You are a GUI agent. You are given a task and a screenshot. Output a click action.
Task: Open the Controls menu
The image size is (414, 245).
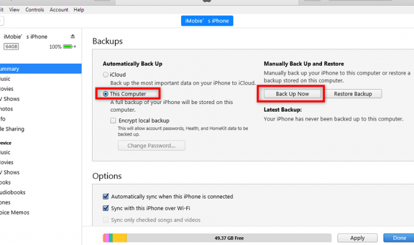(x=34, y=10)
